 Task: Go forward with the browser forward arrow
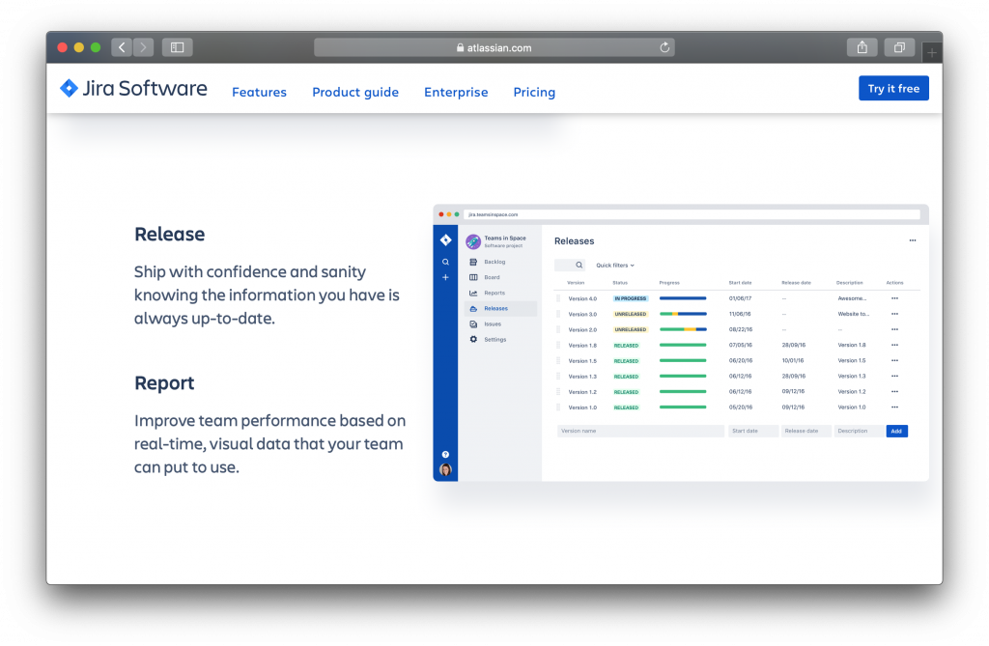click(x=143, y=47)
